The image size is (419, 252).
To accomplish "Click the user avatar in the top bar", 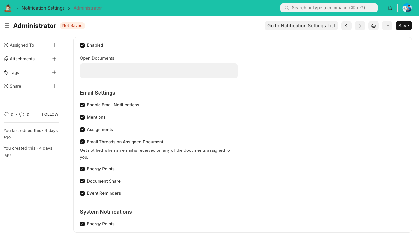I will click(x=407, y=8).
